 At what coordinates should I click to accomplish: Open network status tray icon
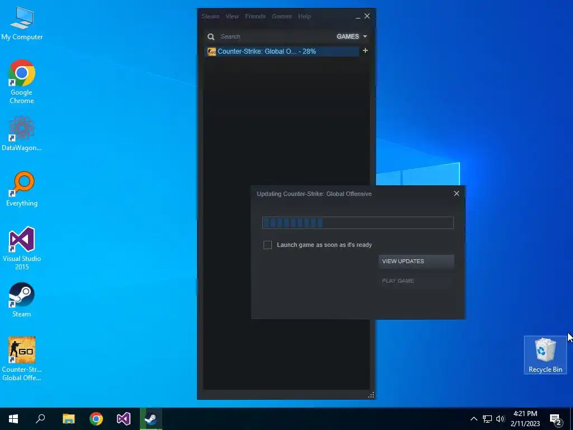tap(487, 419)
